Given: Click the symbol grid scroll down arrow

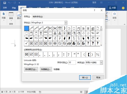Looking at the screenshot, I should pos(101,45).
